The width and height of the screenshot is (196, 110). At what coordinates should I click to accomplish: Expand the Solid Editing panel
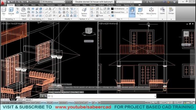(x=37, y=19)
